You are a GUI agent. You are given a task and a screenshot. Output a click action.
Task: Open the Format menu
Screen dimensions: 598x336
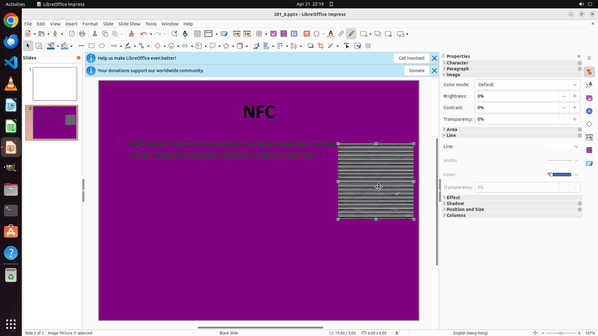90,24
